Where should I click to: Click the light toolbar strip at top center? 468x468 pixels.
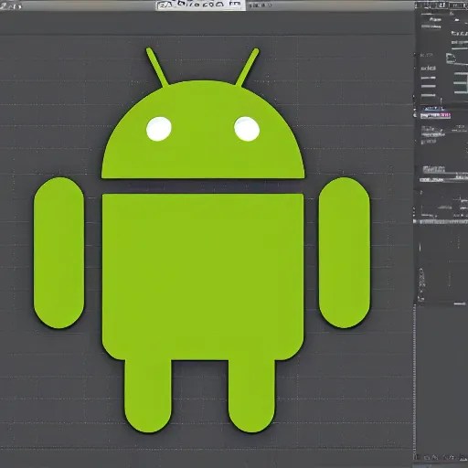pyautogui.click(x=200, y=5)
